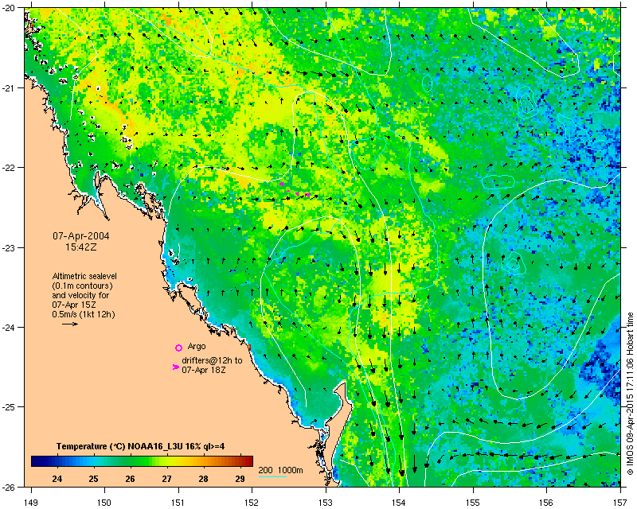The image size is (637, 509).
Task: Click the colorbar value 29
Action: 240,479
